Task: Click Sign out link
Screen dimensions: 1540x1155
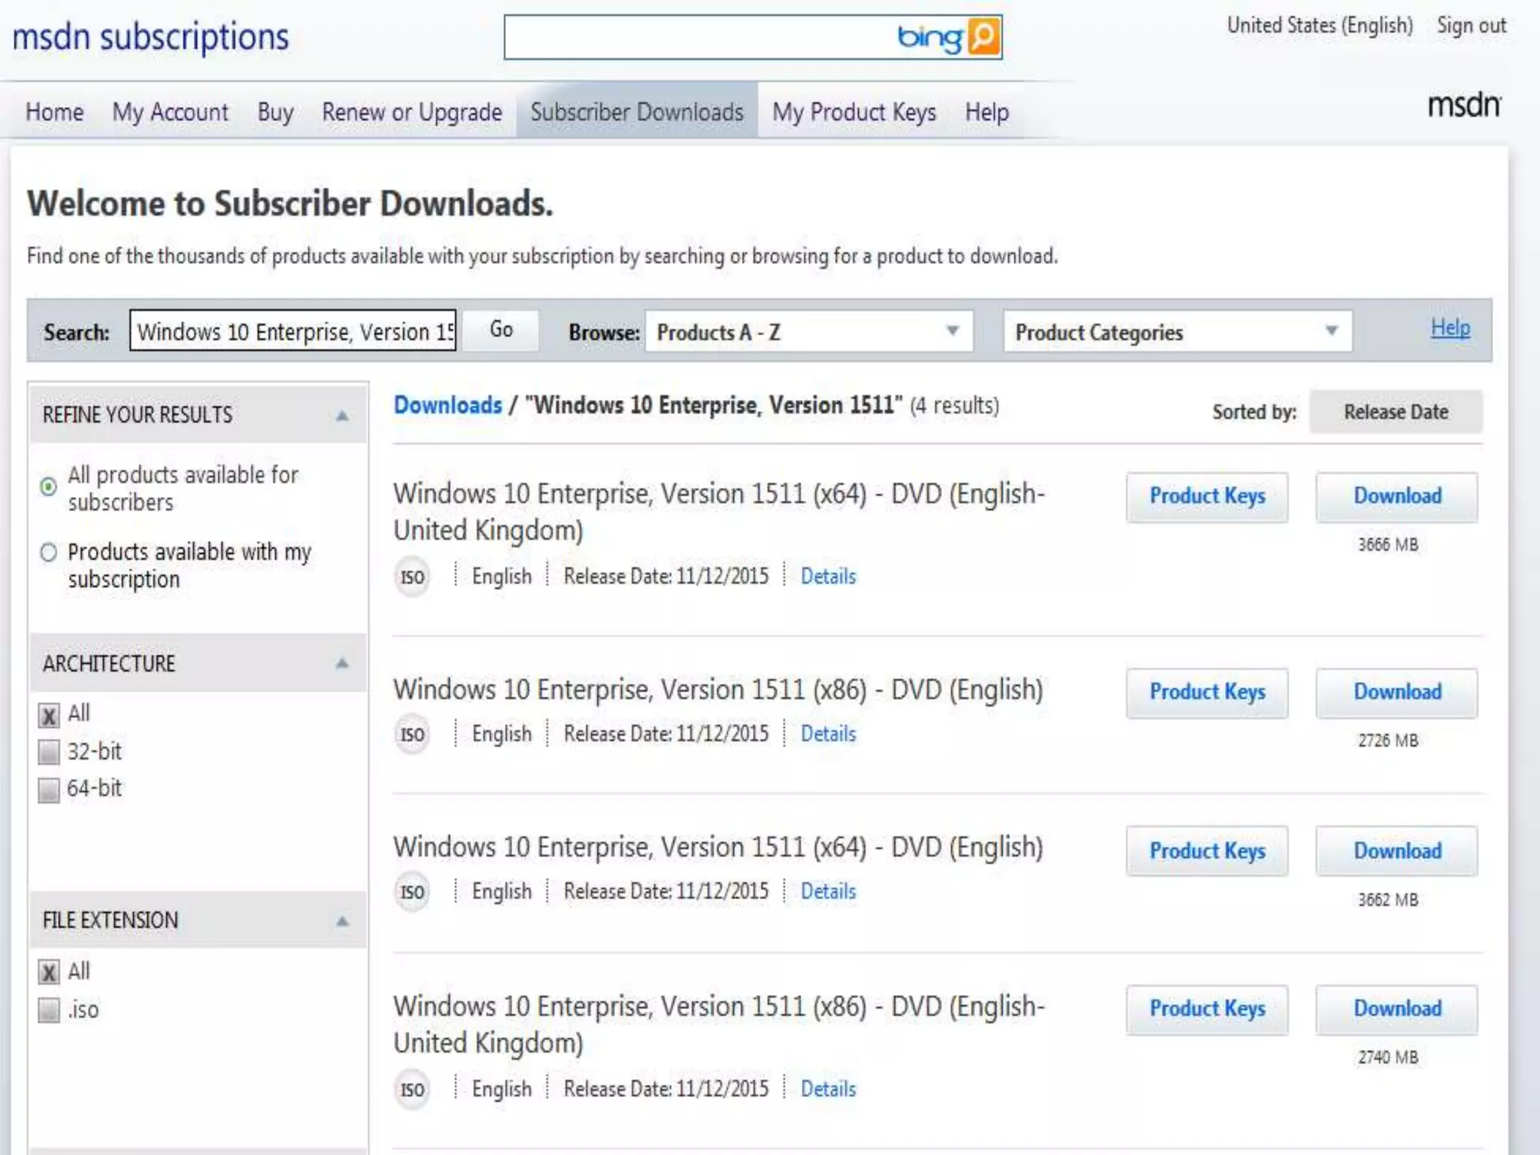Action: 1472,26
